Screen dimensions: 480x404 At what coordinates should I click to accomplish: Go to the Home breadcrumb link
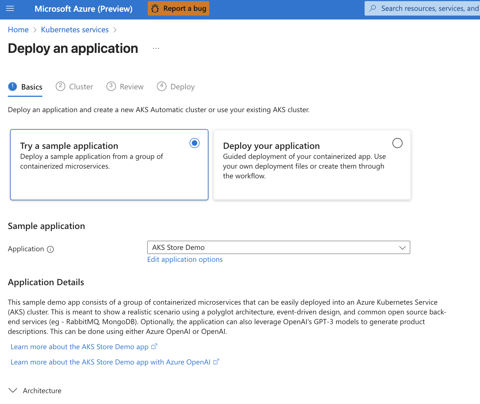tap(18, 30)
